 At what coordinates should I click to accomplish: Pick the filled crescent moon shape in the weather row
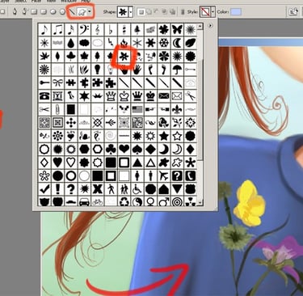[177, 43]
